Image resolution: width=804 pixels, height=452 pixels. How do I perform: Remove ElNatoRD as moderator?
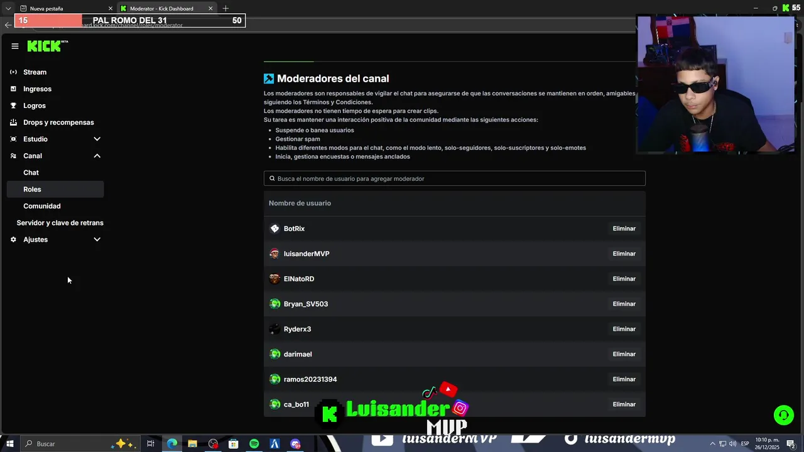tap(624, 279)
